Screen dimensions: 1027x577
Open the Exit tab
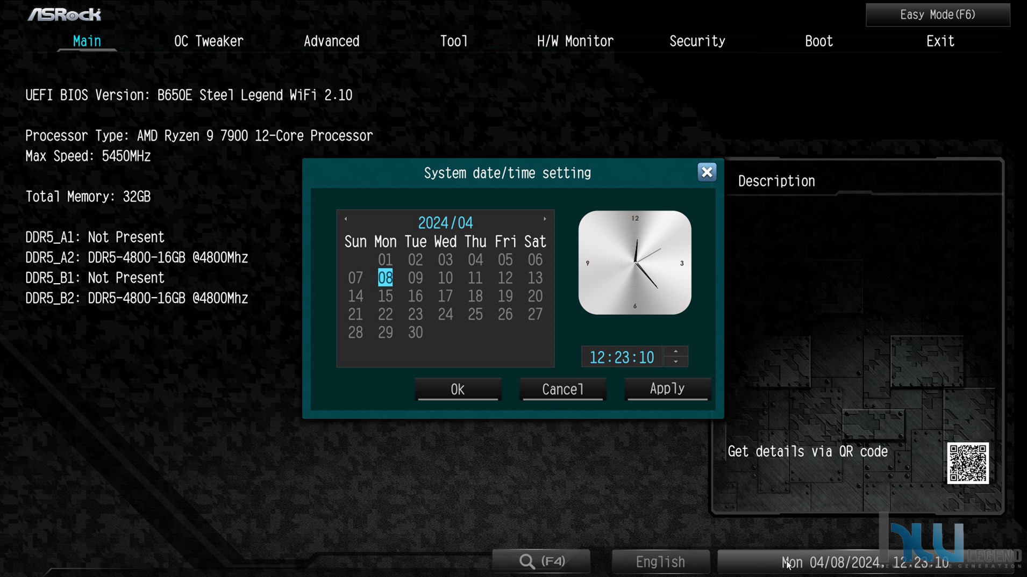[x=940, y=41]
